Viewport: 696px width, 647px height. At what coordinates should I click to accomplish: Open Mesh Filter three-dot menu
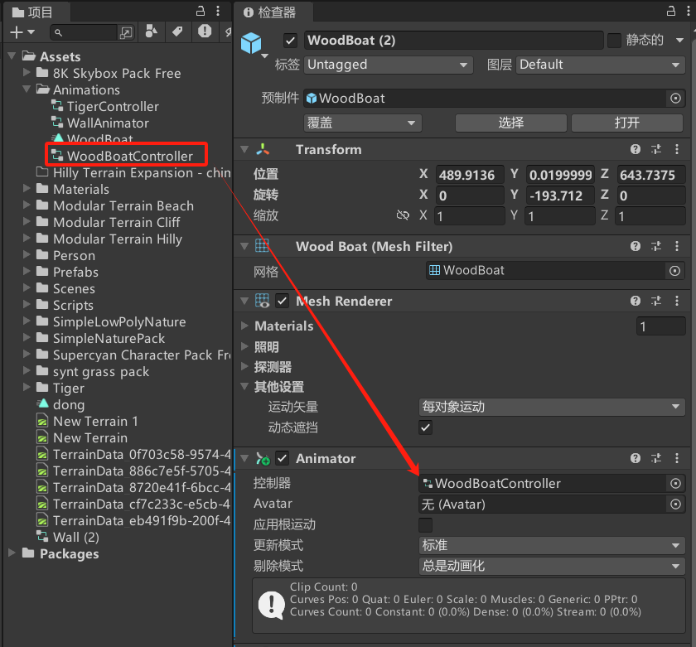676,246
